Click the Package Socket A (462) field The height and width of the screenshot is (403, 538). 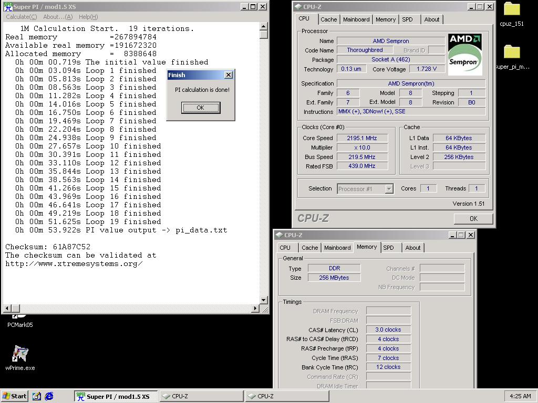pyautogui.click(x=391, y=59)
